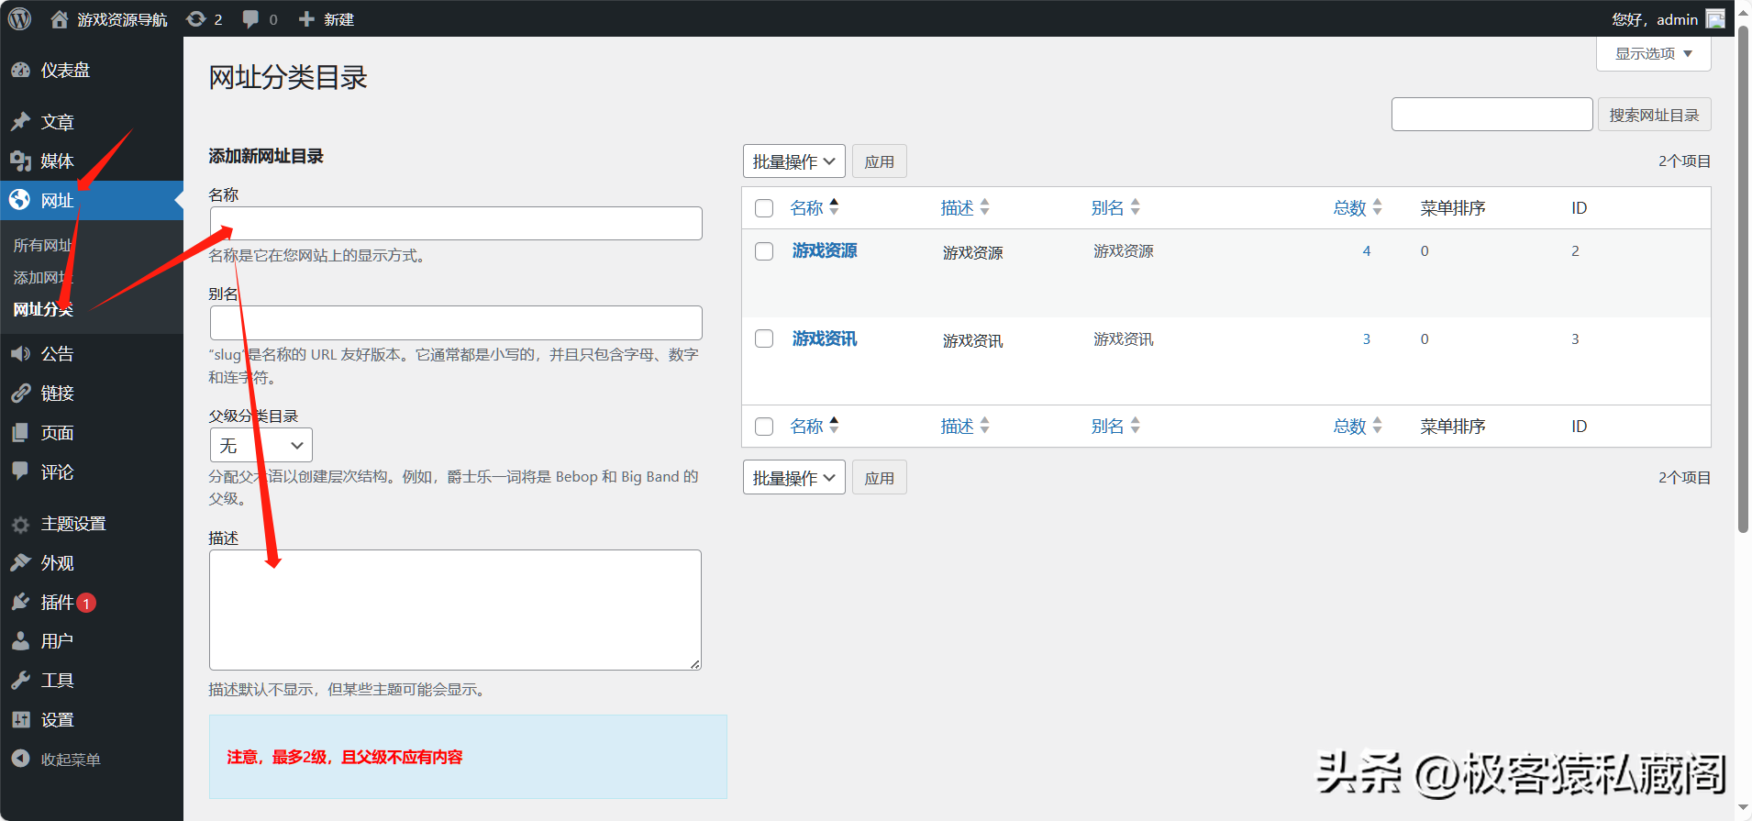Click the 外观 paintbrush icon
Image resolution: width=1752 pixels, height=821 pixels.
20,563
